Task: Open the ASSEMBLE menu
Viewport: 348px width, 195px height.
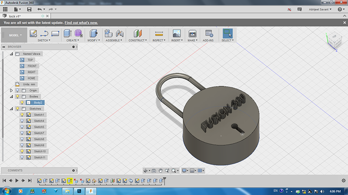Action: (114, 40)
